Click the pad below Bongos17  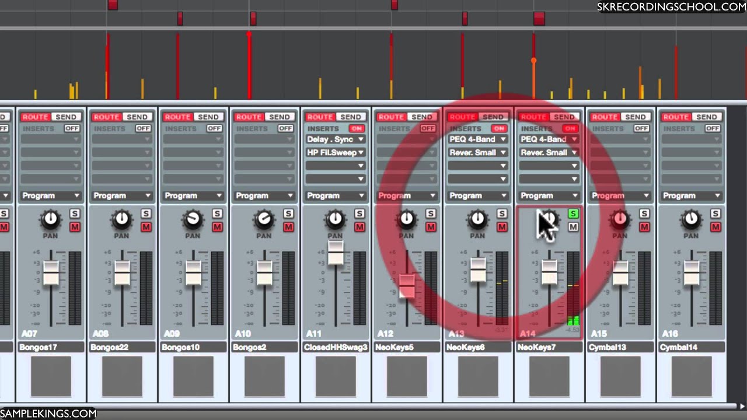pyautogui.click(x=51, y=376)
